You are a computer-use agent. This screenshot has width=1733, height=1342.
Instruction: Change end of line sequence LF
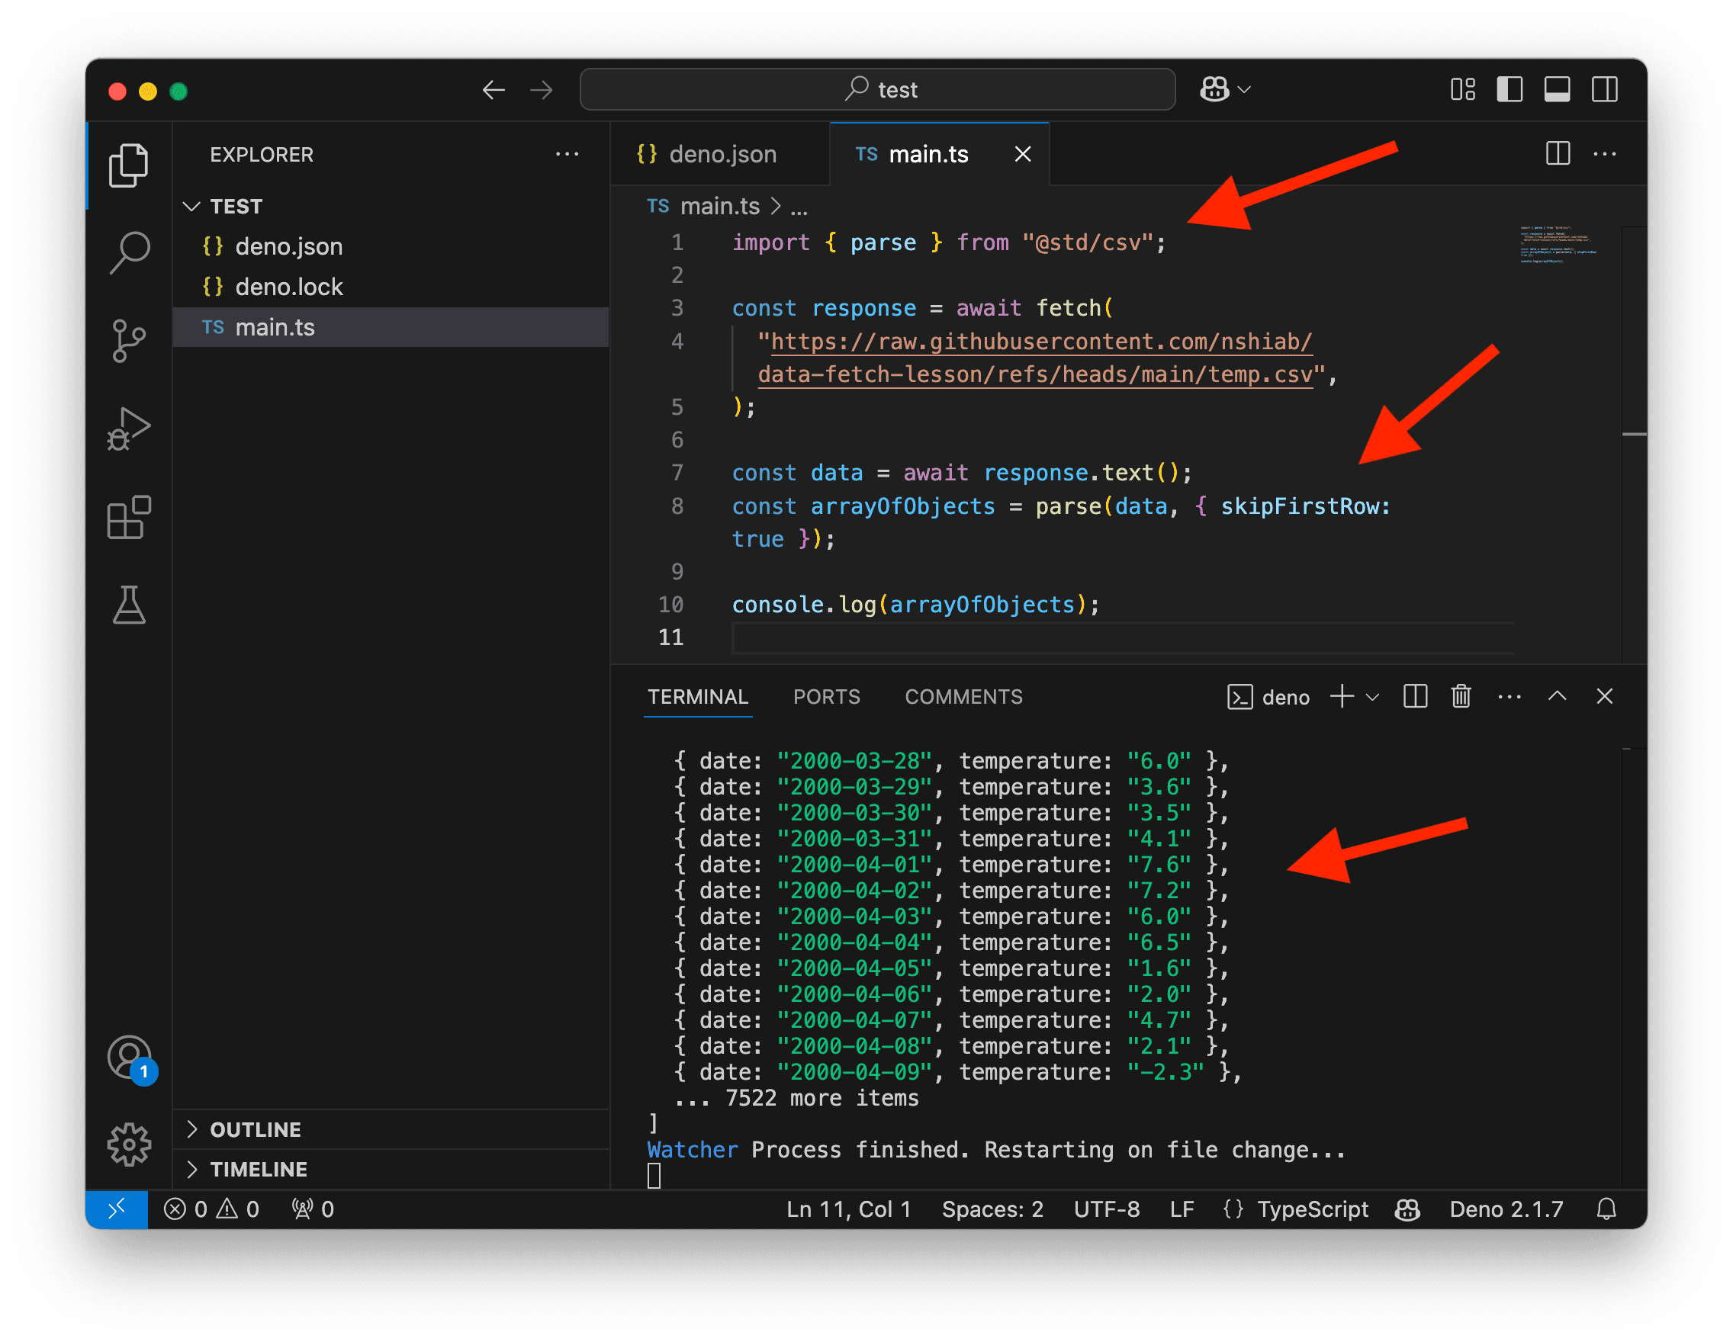[x=1182, y=1209]
